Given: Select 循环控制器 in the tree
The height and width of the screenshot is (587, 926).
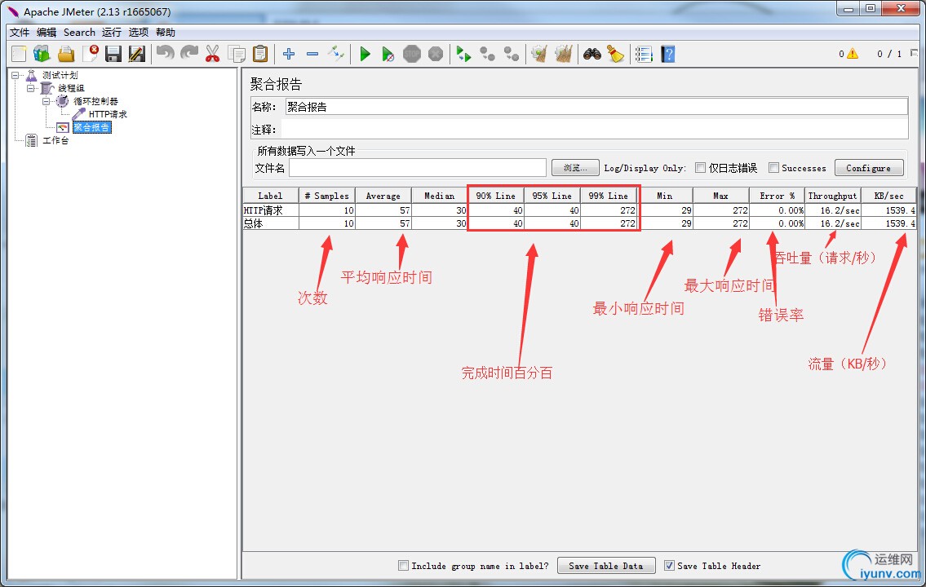Looking at the screenshot, I should point(95,101).
